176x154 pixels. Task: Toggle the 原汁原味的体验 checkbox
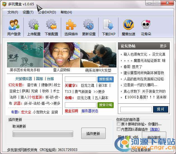118,124
